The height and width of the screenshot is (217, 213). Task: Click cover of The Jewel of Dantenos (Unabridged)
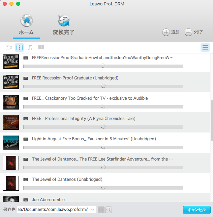pyautogui.click(x=11, y=184)
